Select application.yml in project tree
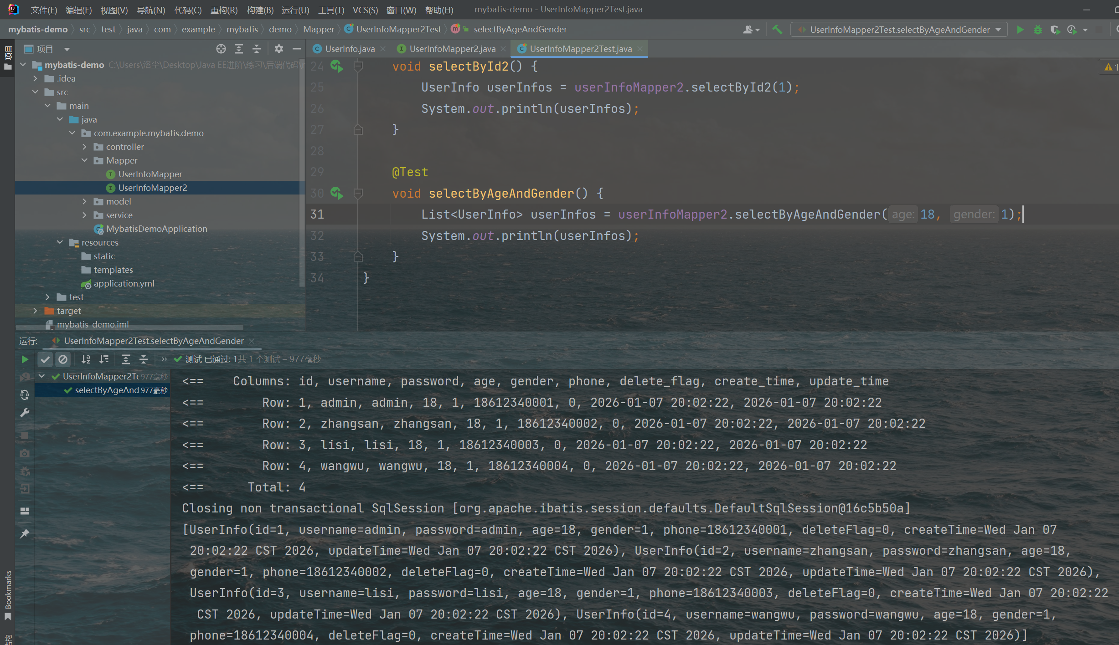Viewport: 1119px width, 645px height. click(124, 283)
